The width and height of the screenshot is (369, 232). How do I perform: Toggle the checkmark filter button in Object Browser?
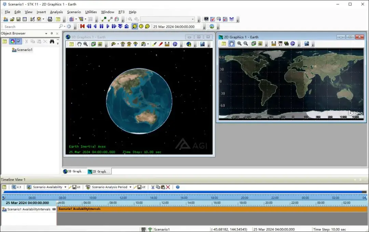point(18,41)
